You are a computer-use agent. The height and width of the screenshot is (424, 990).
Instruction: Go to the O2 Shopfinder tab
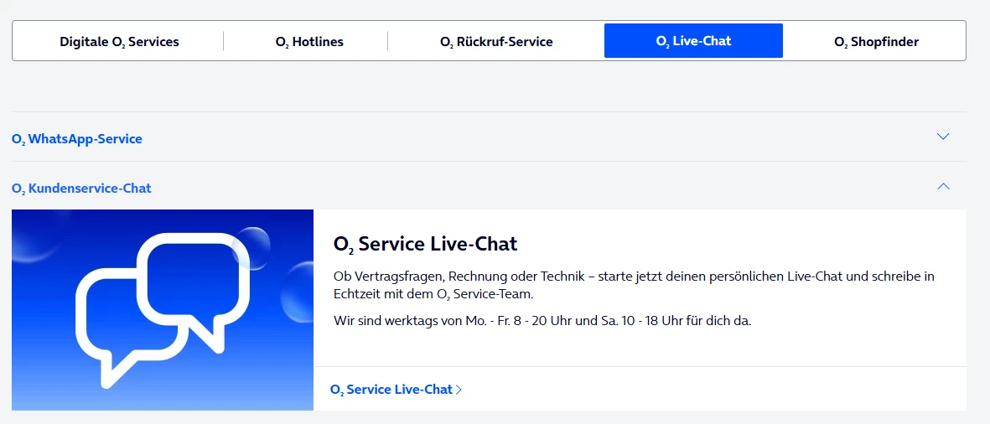(876, 41)
